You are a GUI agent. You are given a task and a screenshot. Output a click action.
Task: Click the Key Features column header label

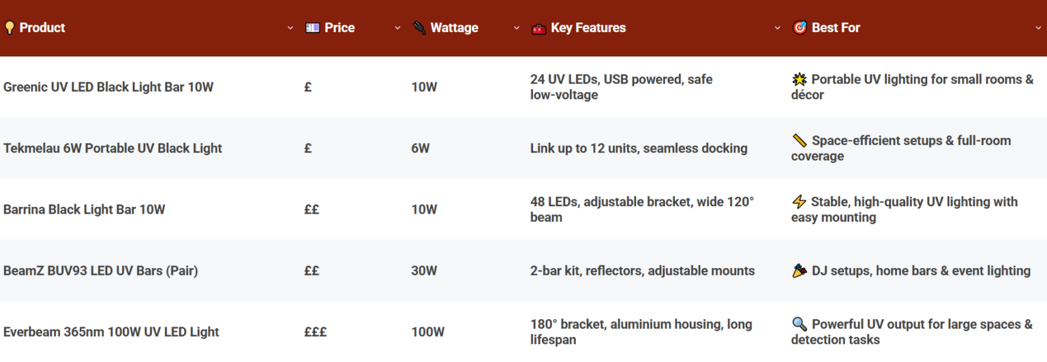[x=588, y=28]
